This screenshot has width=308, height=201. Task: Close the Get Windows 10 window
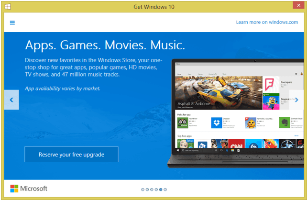click(x=298, y=5)
